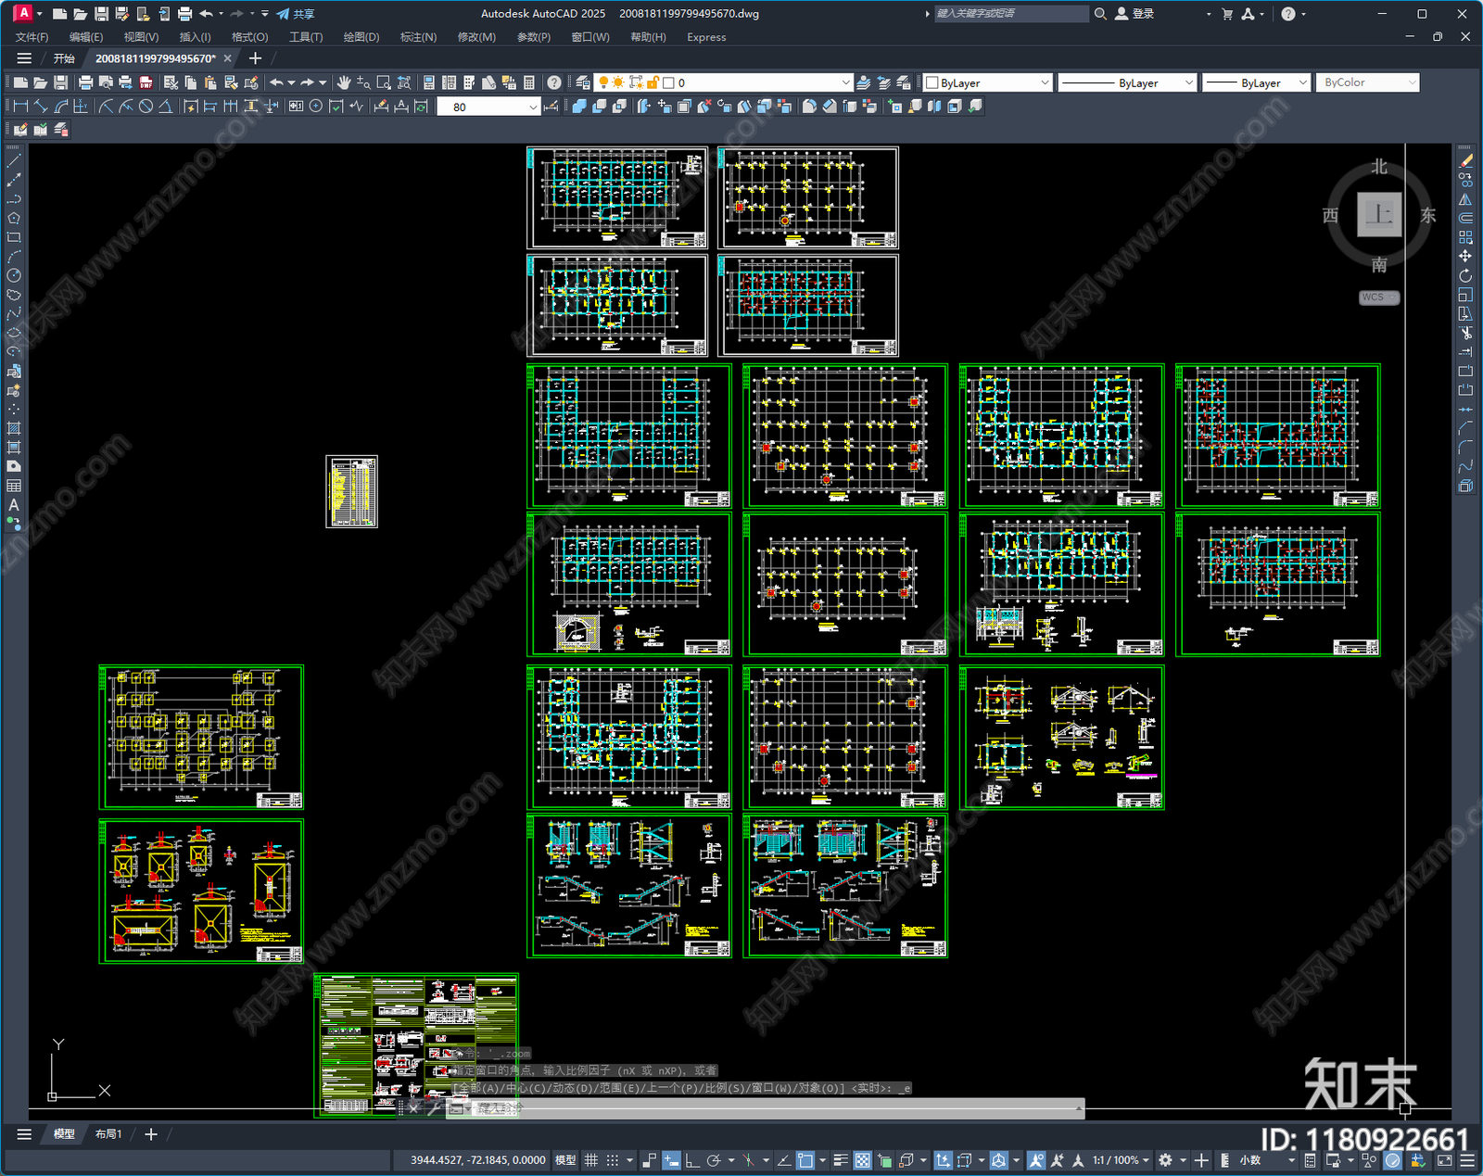1483x1176 pixels.
Task: Click the DWF publish icon
Action: pos(146,82)
